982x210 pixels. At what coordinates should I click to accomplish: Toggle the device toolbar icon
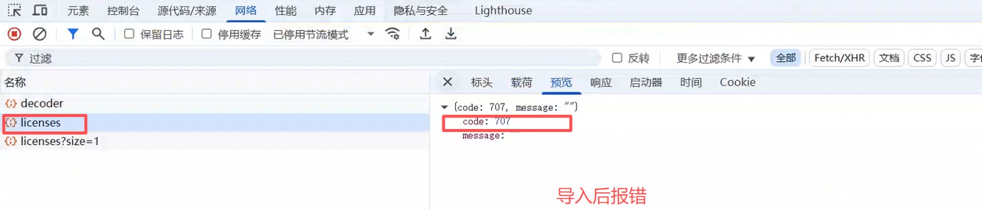pyautogui.click(x=40, y=10)
